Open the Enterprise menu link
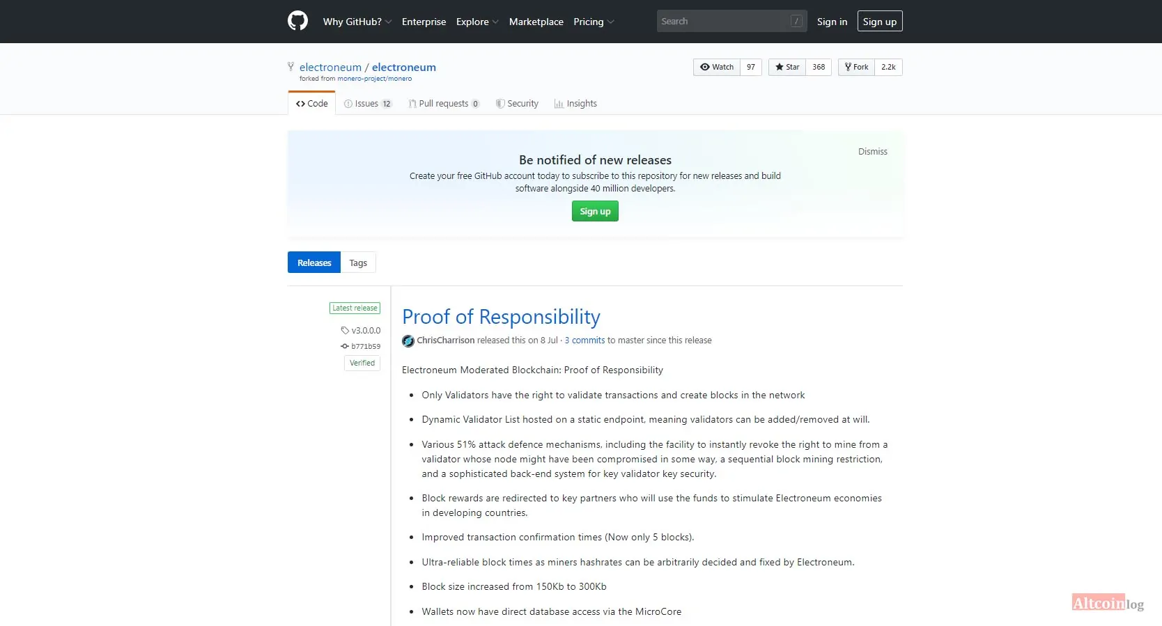This screenshot has height=626, width=1162. tap(424, 22)
